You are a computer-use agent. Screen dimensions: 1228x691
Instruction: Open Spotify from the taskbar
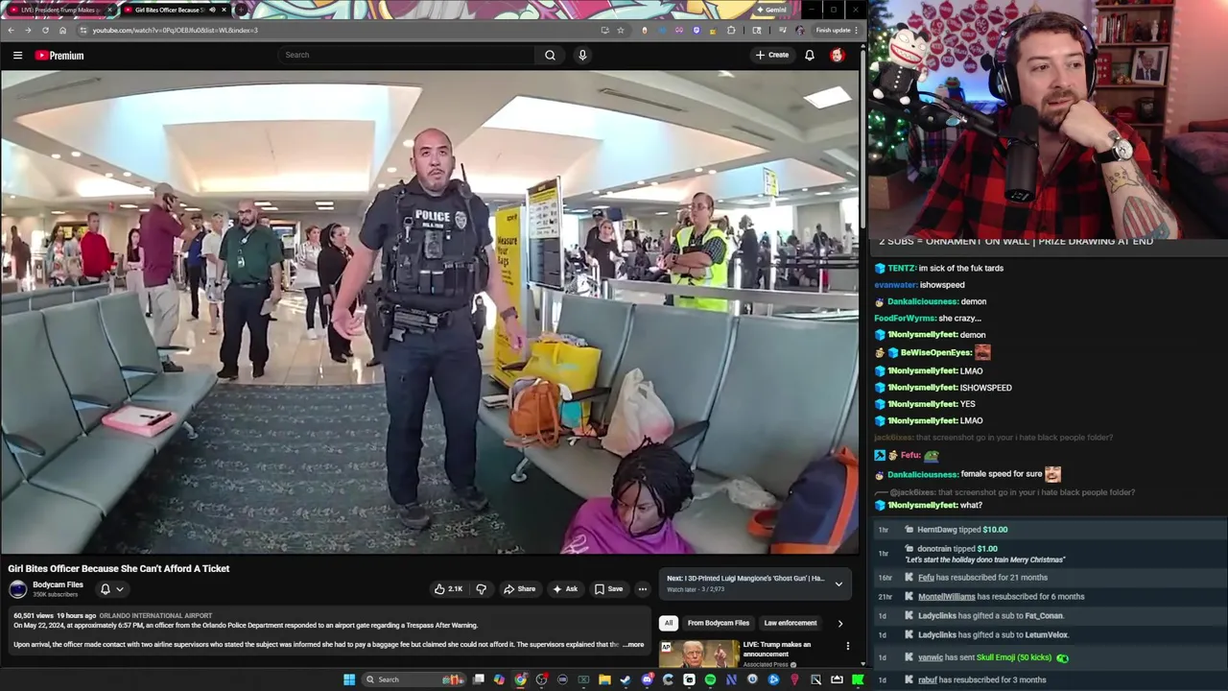tap(710, 679)
